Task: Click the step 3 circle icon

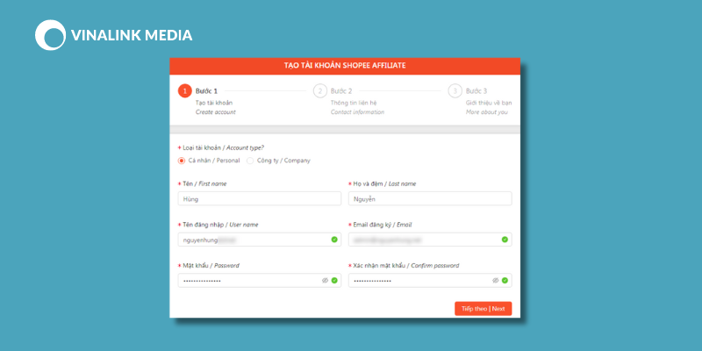Action: pos(455,91)
